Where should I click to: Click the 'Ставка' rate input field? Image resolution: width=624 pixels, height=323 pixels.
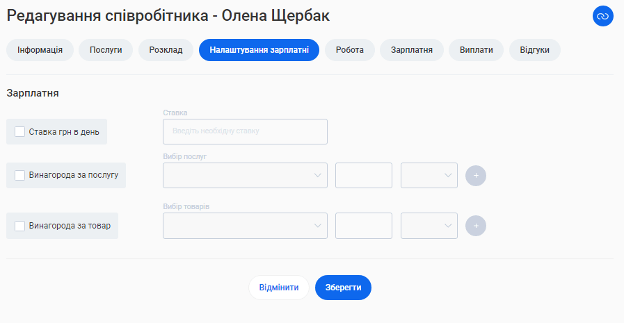[245, 131]
